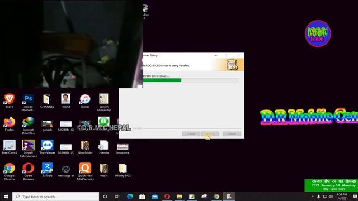Switch to Chrome on the taskbar
Image resolution: width=358 pixels, height=201 pixels.
pos(216,197)
